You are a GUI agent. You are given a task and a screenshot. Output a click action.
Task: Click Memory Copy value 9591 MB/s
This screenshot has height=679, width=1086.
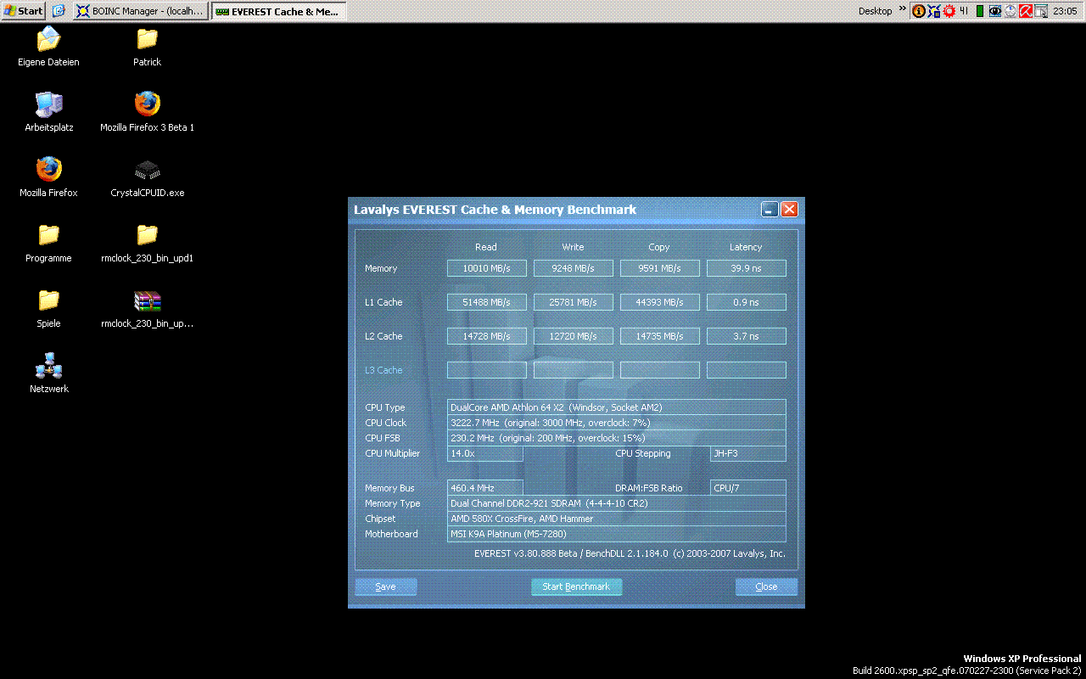[x=659, y=268]
